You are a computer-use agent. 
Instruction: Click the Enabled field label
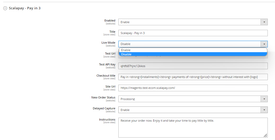[110, 20]
